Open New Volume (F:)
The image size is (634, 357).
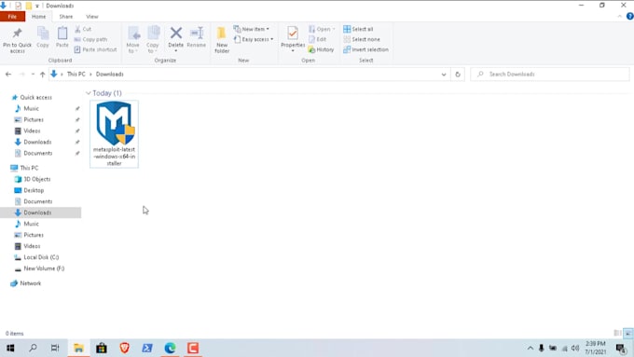(44, 268)
